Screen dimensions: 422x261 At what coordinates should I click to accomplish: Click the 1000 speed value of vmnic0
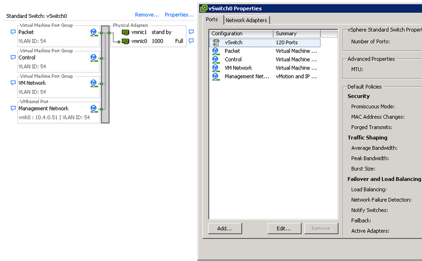[x=157, y=41]
